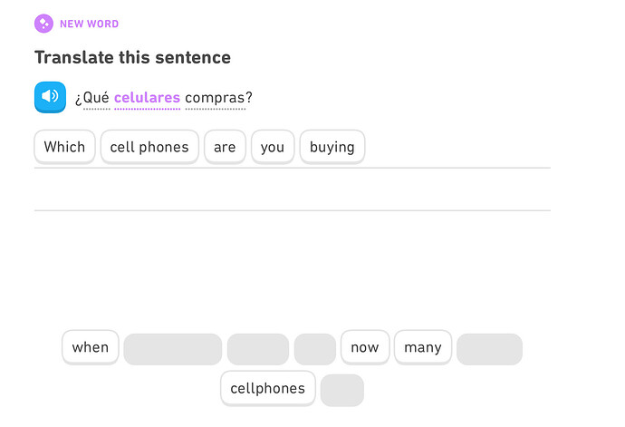Deselect the "are" word tile
Viewport: 625px width, 427px height.
point(225,147)
